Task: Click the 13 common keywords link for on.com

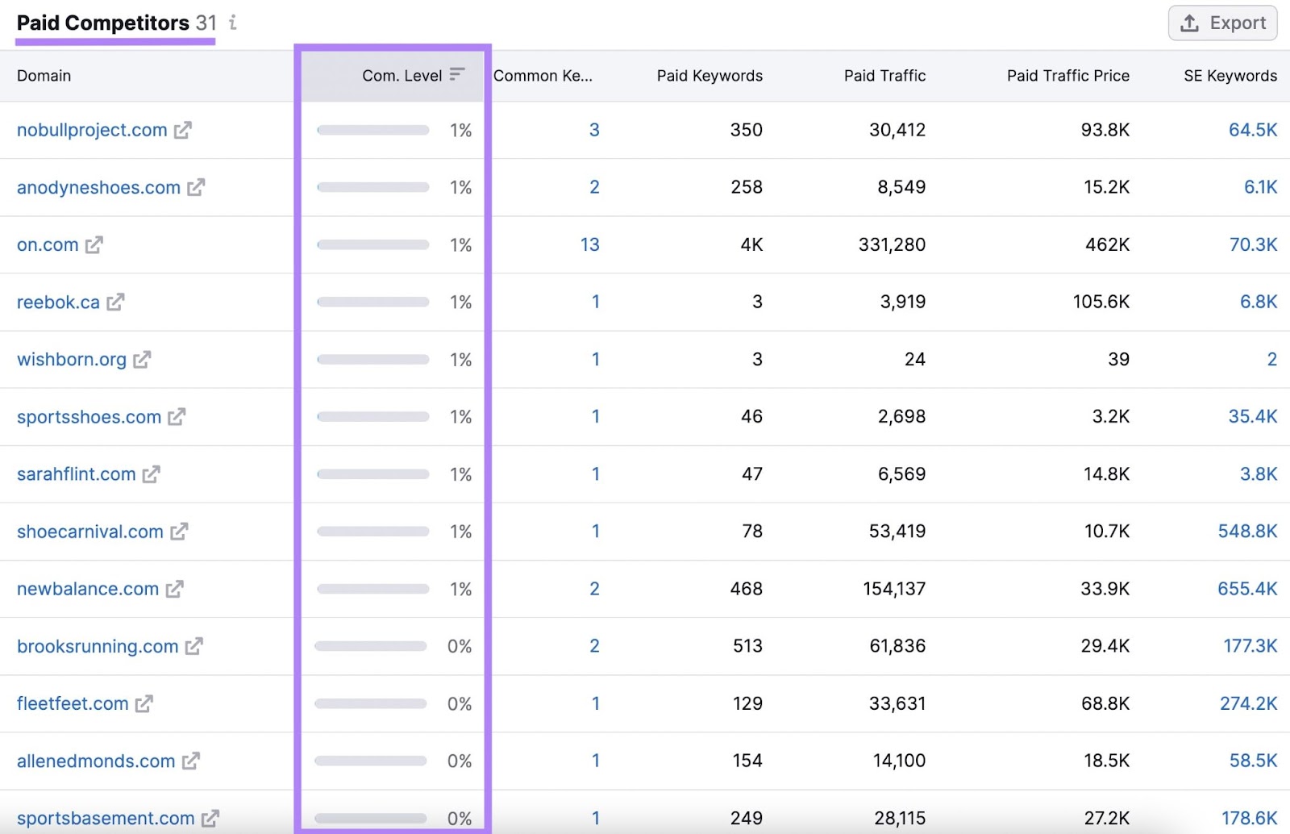Action: tap(591, 244)
